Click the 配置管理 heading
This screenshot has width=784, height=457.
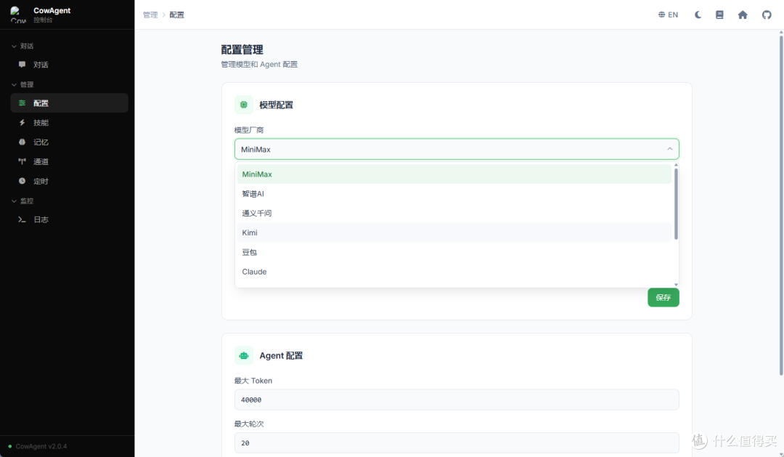point(242,49)
